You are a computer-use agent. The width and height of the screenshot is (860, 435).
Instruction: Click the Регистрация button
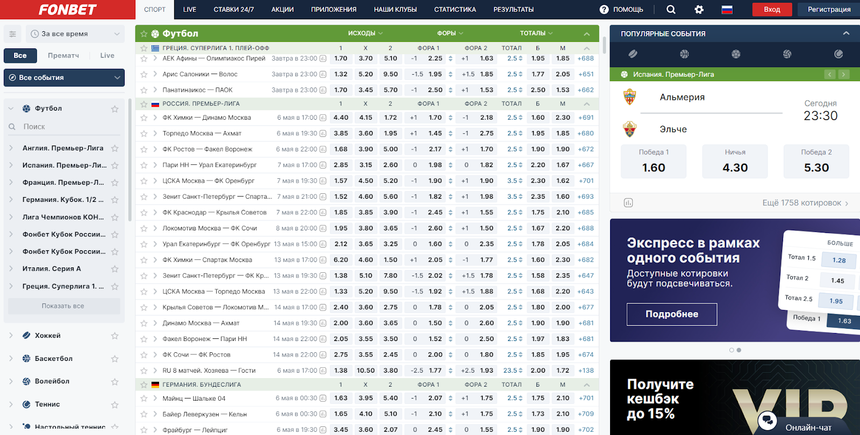point(829,9)
